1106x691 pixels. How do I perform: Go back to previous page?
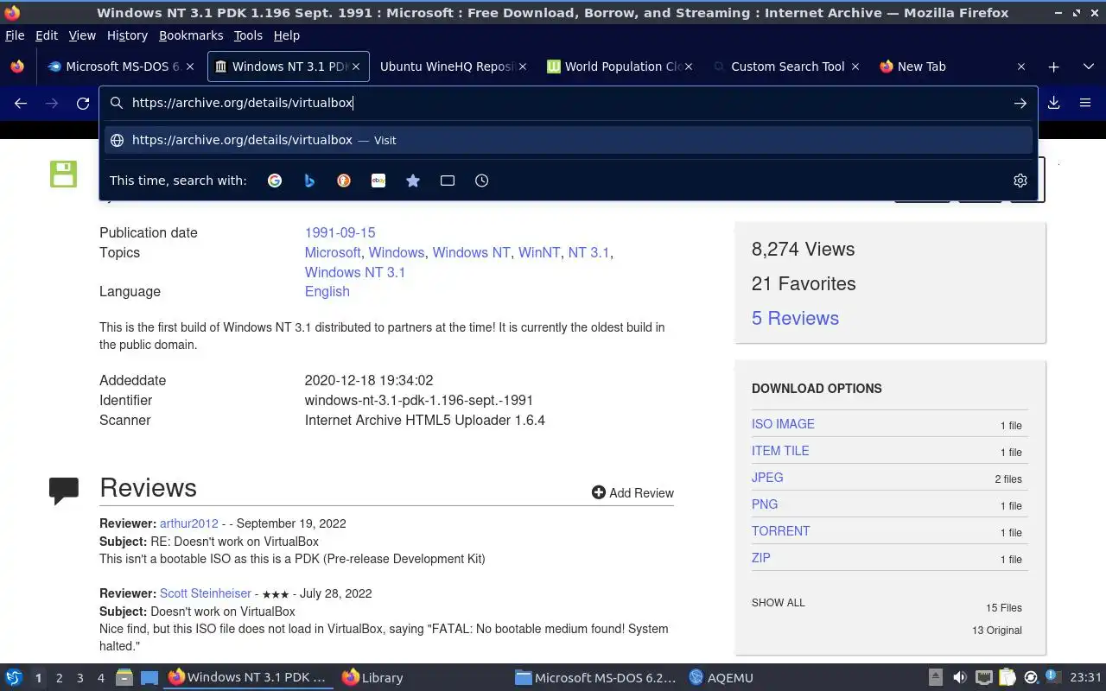tap(21, 103)
